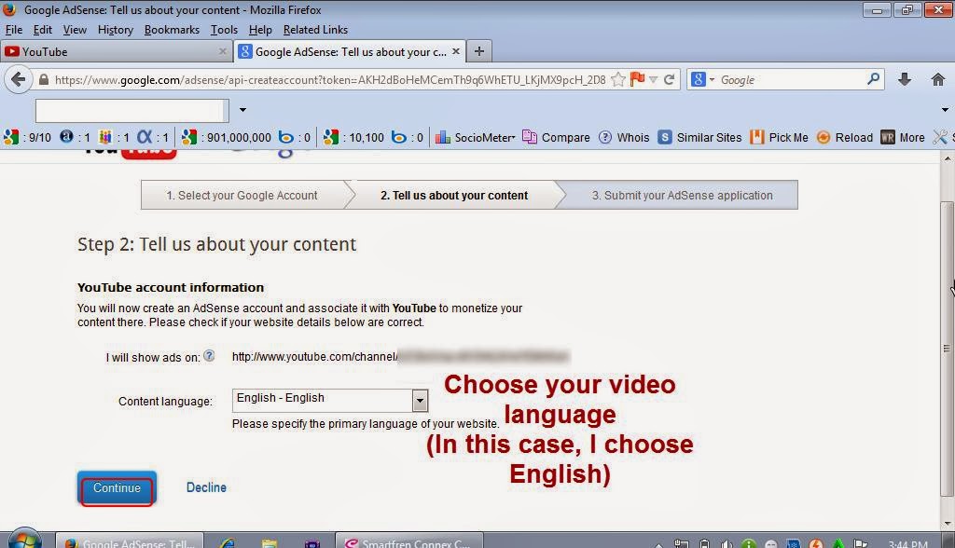The height and width of the screenshot is (548, 955).
Task: Open the Smartfren Connex taskbar item
Action: pos(409,541)
